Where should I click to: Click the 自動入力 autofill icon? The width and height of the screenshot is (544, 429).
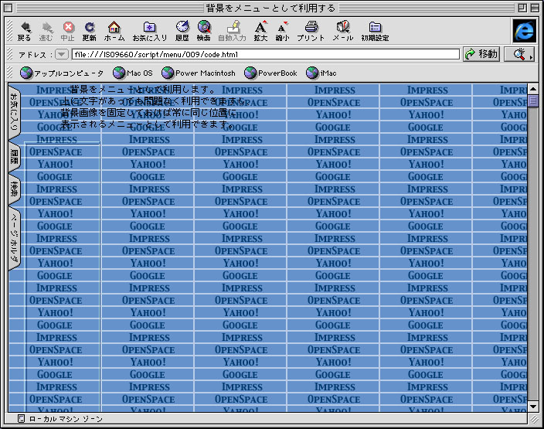[x=232, y=31]
